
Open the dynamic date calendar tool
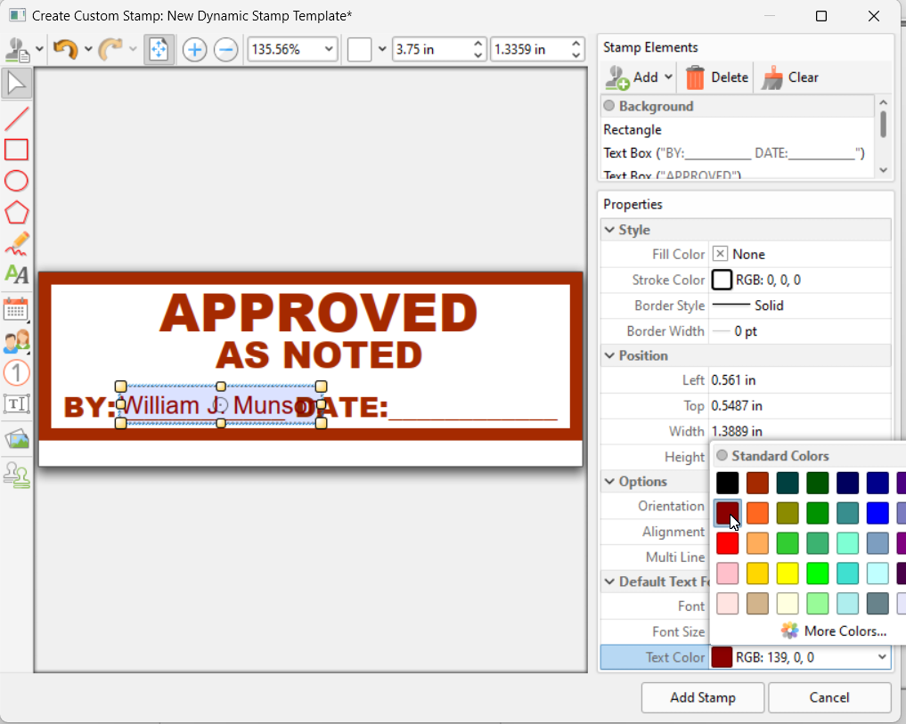15,309
